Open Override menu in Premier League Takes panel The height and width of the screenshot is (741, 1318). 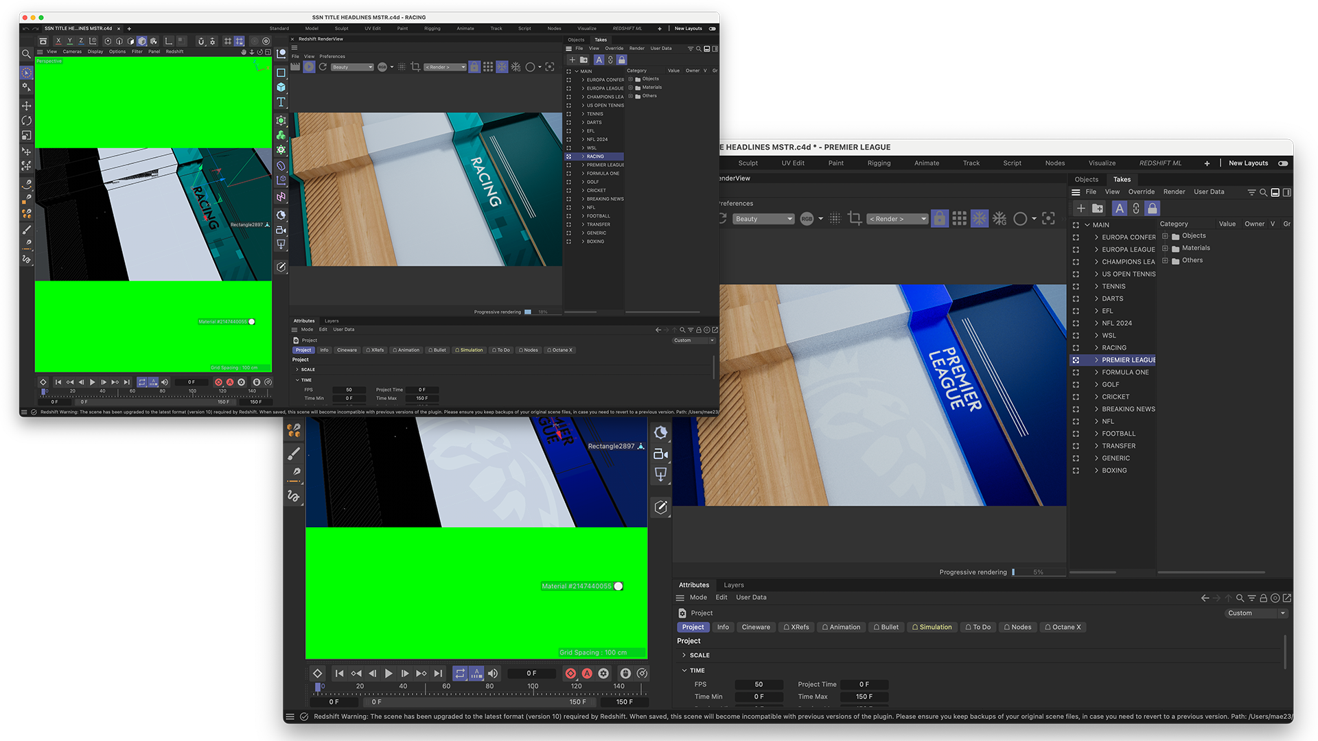click(x=1141, y=192)
